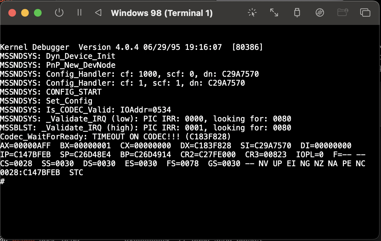Open the USB devices menu
The width and height of the screenshot is (381, 241).
pos(297,13)
